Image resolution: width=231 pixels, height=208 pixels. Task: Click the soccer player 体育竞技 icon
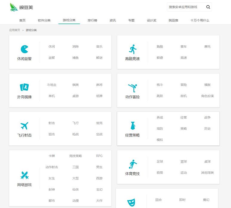[132, 164]
